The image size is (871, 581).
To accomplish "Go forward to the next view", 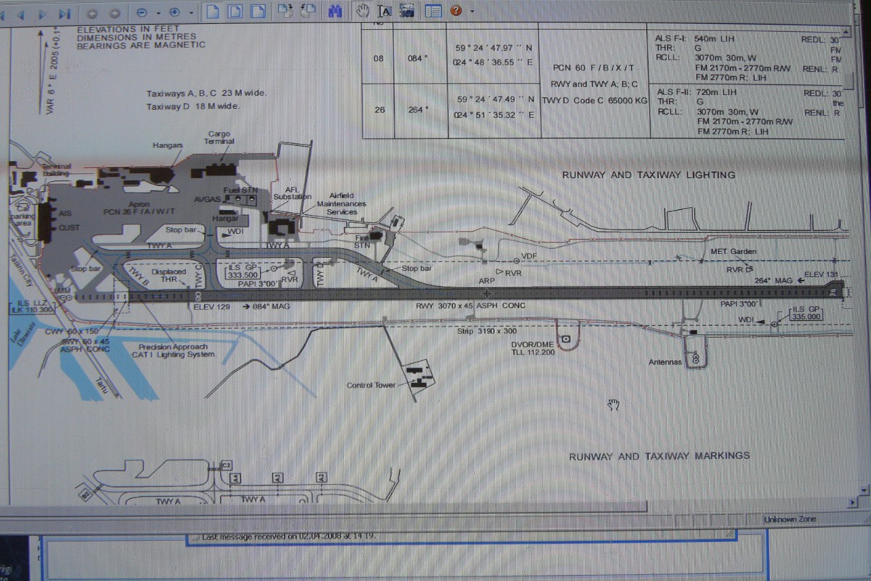I will (115, 13).
